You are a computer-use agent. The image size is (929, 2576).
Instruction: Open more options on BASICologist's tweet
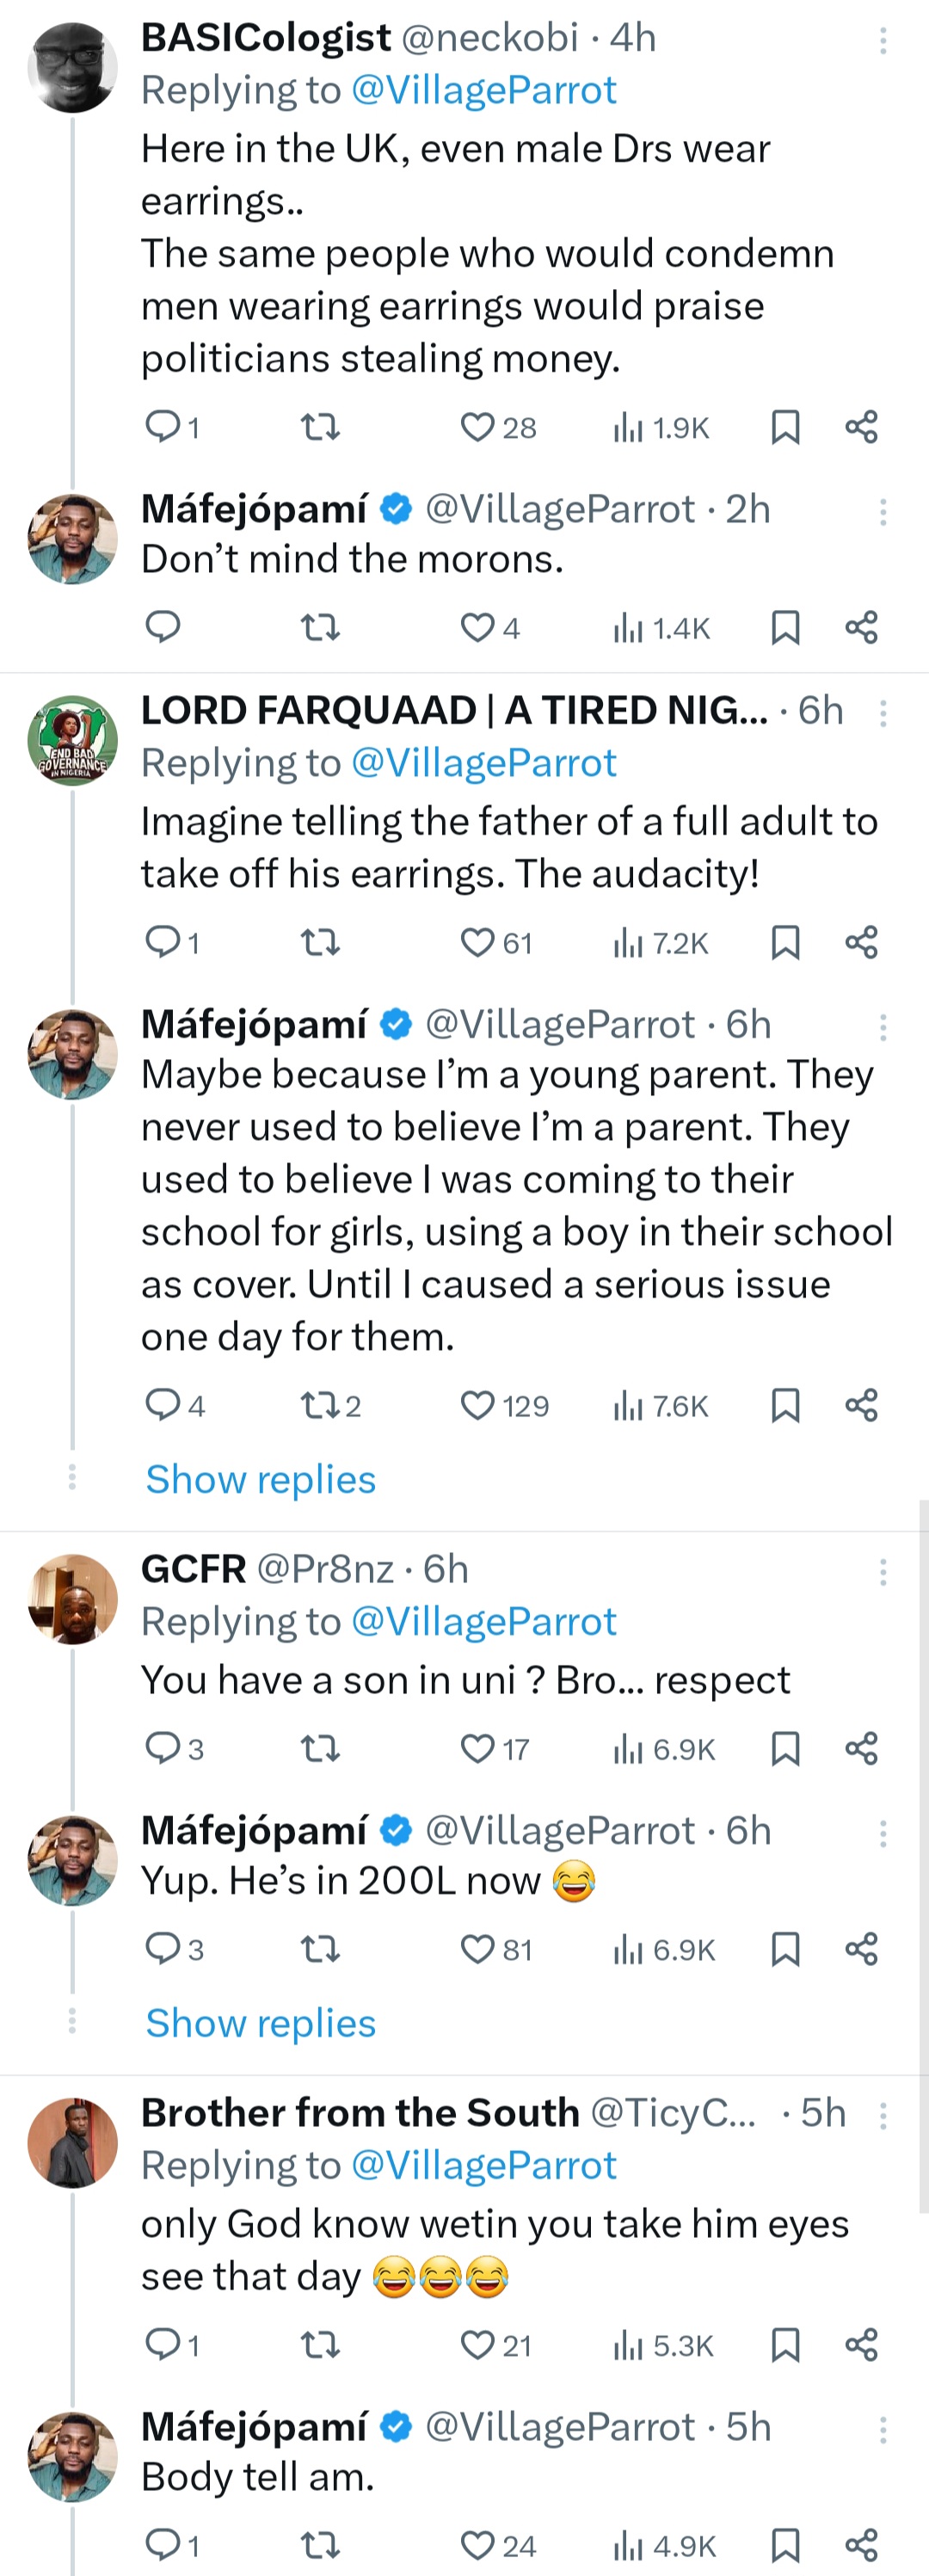(x=882, y=40)
